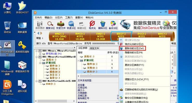Open the 恢复文件 toolbar tool
Image resolution: width=192 pixels, height=103 pixels.
tap(61, 25)
